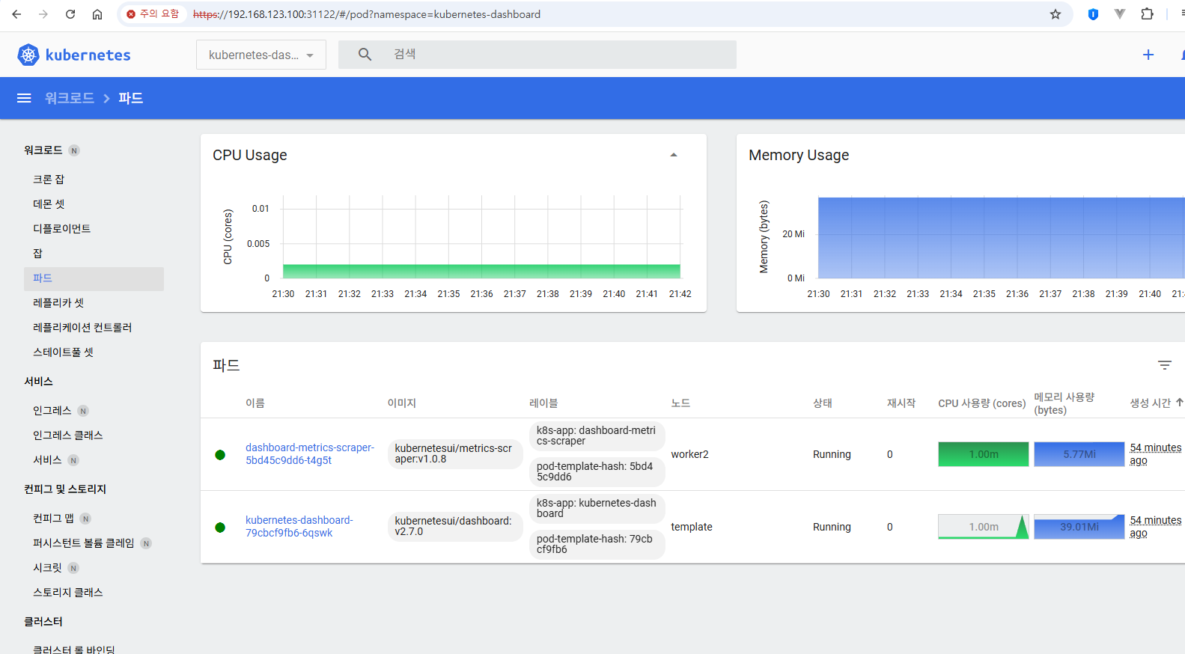Image resolution: width=1185 pixels, height=654 pixels.
Task: Reload the dashboard page
Action: click(70, 14)
